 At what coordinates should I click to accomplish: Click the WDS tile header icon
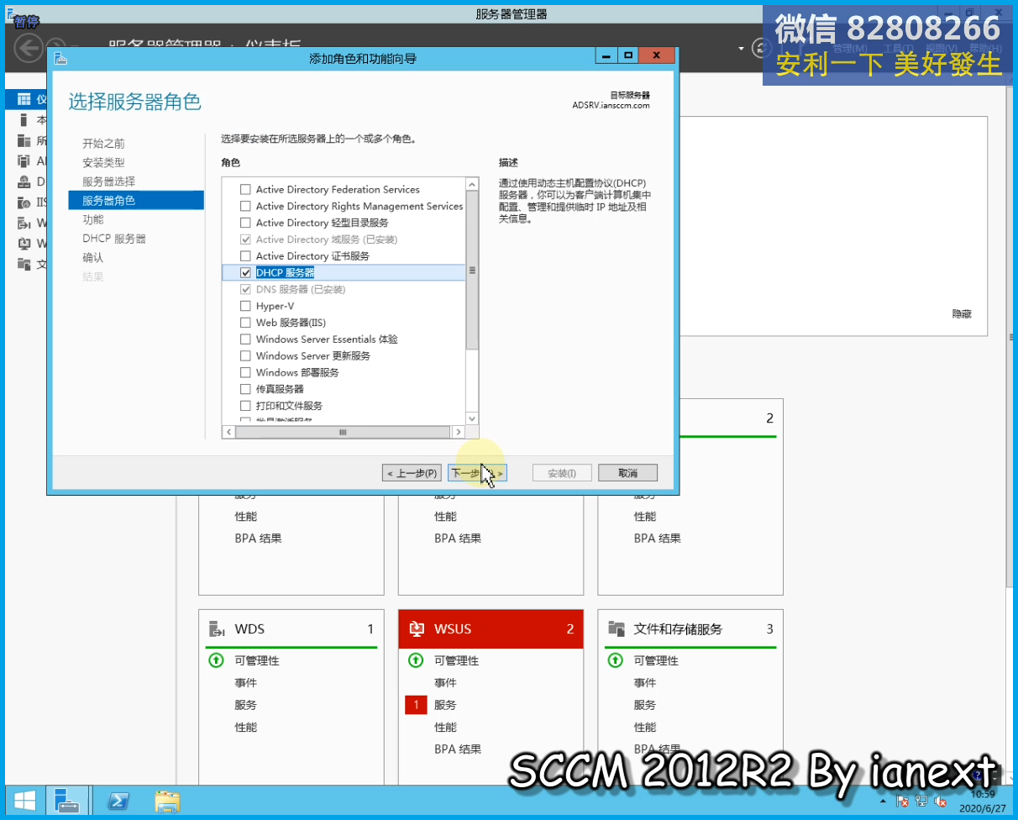tap(217, 628)
